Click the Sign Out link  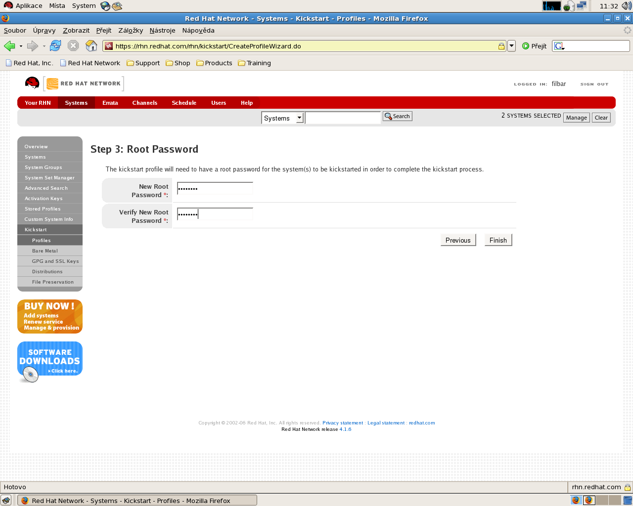pyautogui.click(x=594, y=84)
